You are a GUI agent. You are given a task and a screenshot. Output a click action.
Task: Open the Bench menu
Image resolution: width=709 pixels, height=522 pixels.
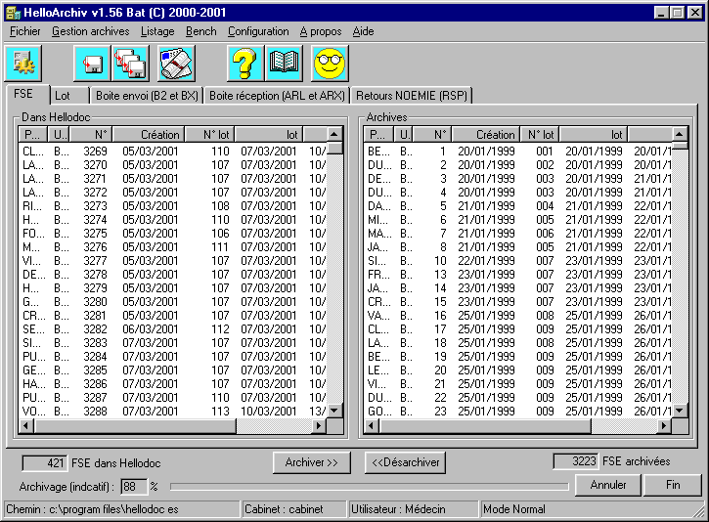coord(201,31)
